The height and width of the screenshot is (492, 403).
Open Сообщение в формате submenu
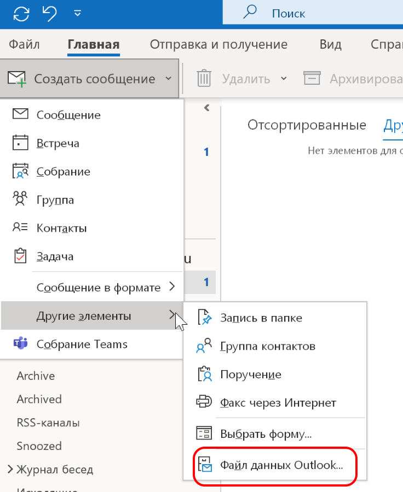pyautogui.click(x=92, y=288)
